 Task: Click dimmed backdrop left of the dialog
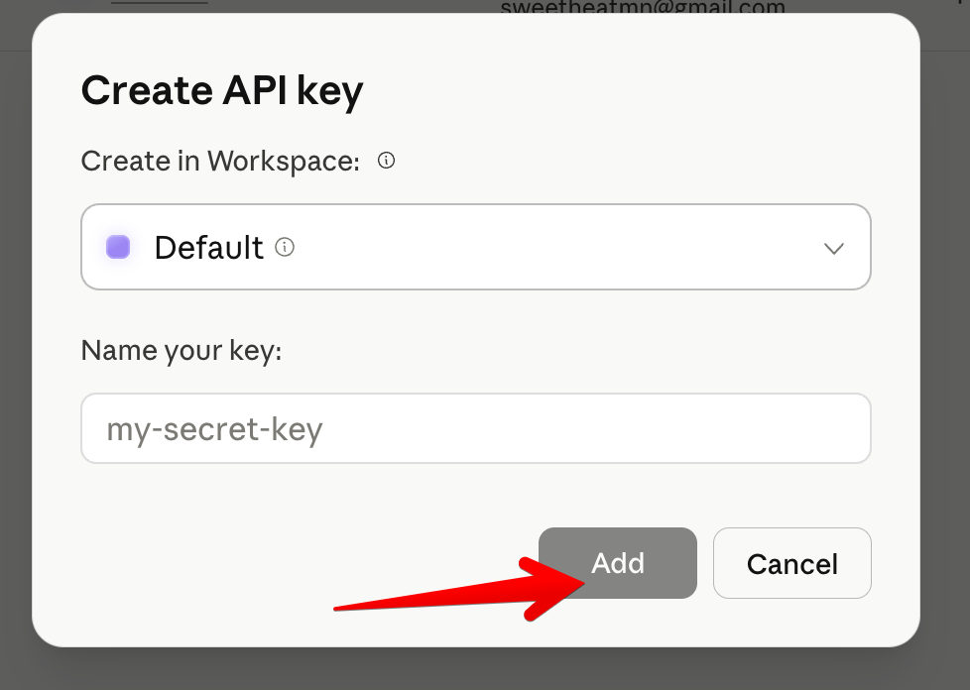pos(15,347)
